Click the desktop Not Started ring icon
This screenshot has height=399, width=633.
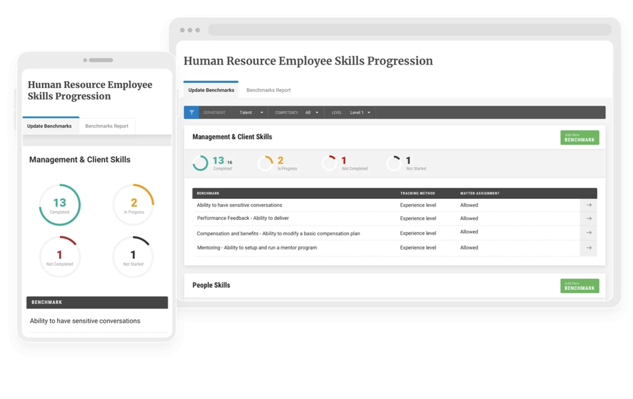point(394,163)
